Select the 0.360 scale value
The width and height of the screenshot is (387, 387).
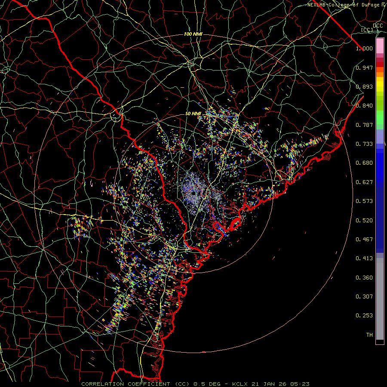tap(364, 277)
